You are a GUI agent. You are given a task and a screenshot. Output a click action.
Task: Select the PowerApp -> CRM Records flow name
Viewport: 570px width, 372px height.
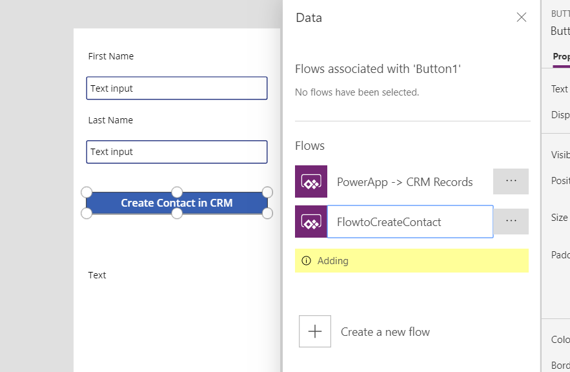[405, 182]
